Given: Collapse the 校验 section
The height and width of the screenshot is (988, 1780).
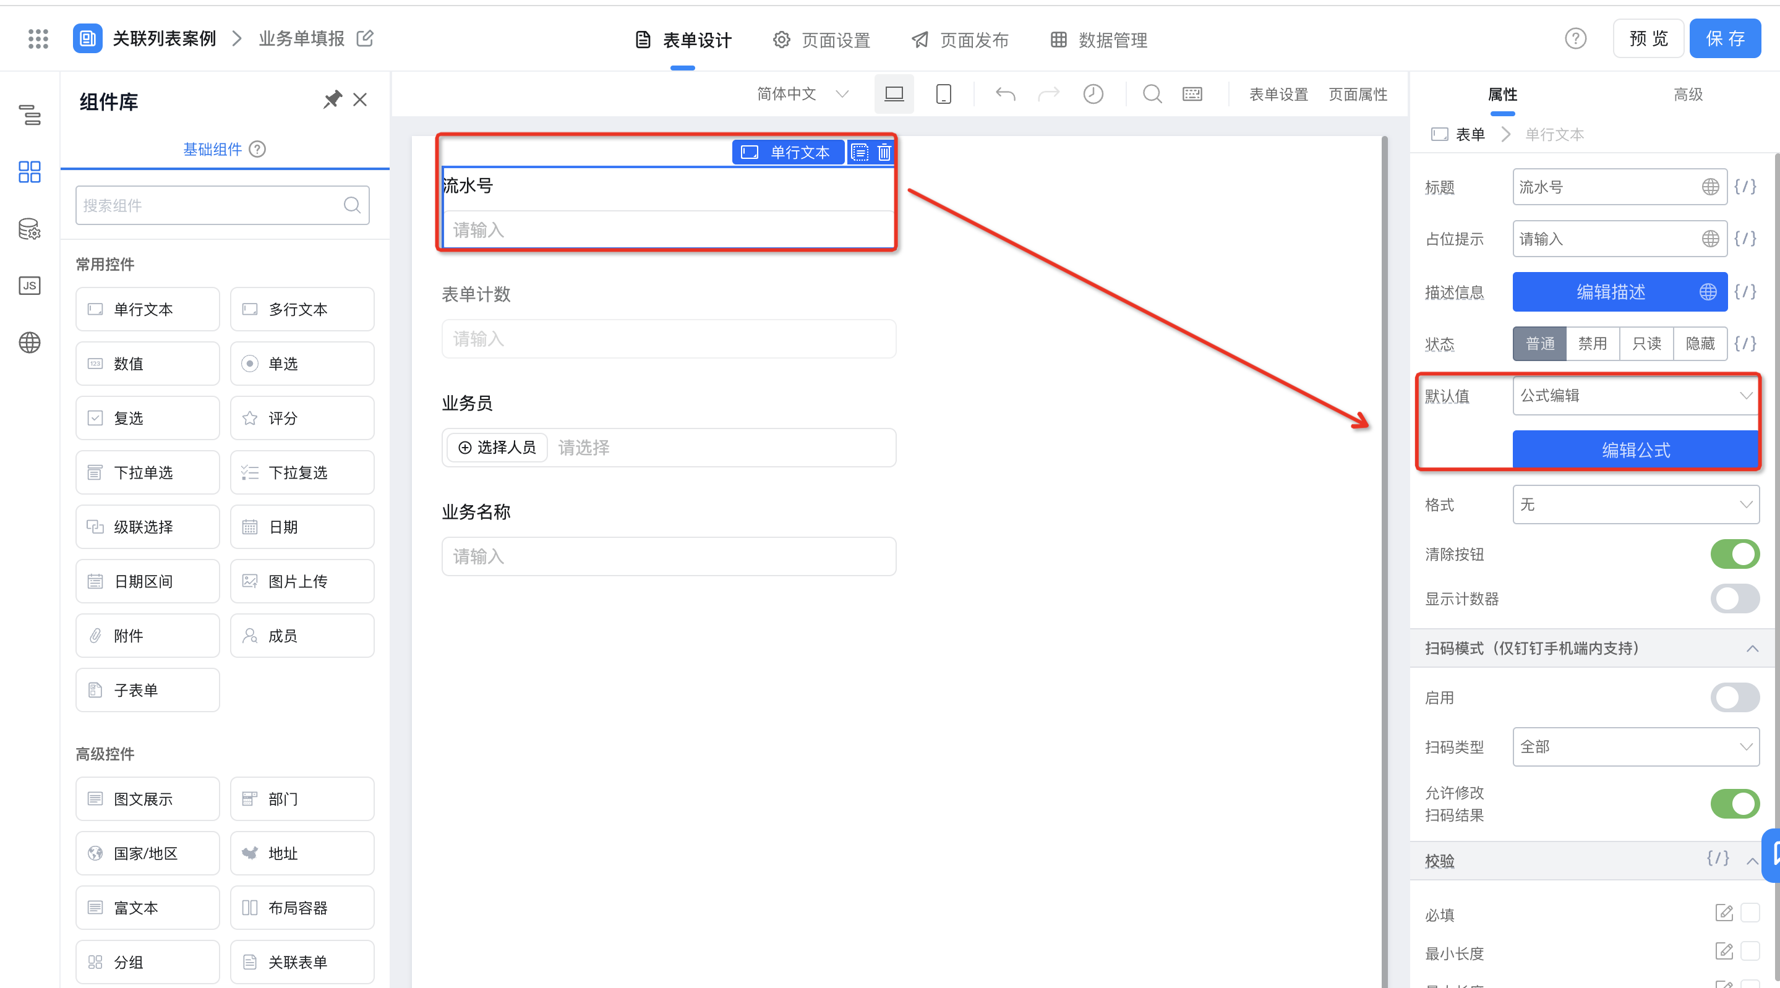Looking at the screenshot, I should pyautogui.click(x=1752, y=861).
